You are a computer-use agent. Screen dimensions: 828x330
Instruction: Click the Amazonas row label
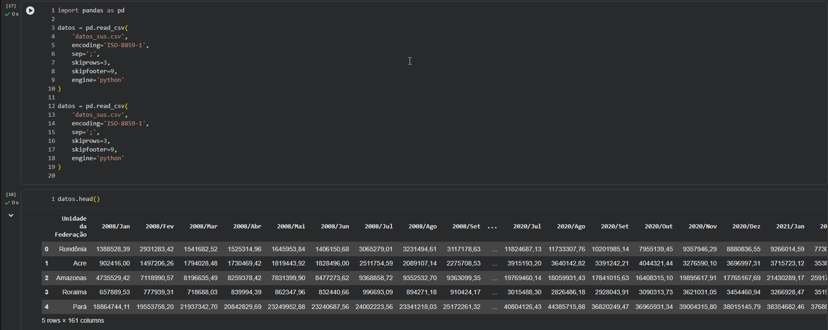coord(71,278)
